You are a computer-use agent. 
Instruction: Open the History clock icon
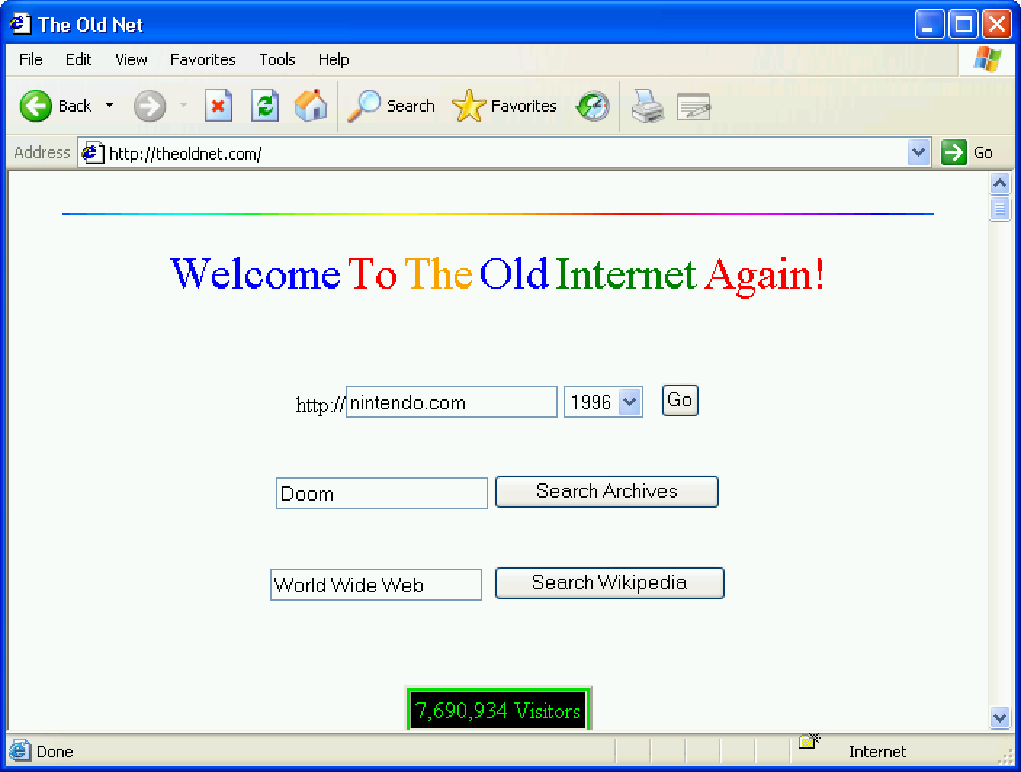click(593, 106)
